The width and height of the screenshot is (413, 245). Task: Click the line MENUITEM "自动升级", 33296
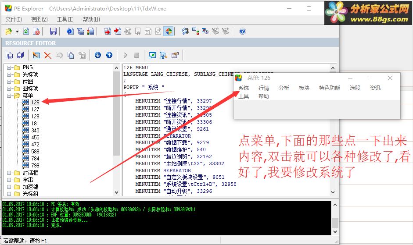(173, 192)
